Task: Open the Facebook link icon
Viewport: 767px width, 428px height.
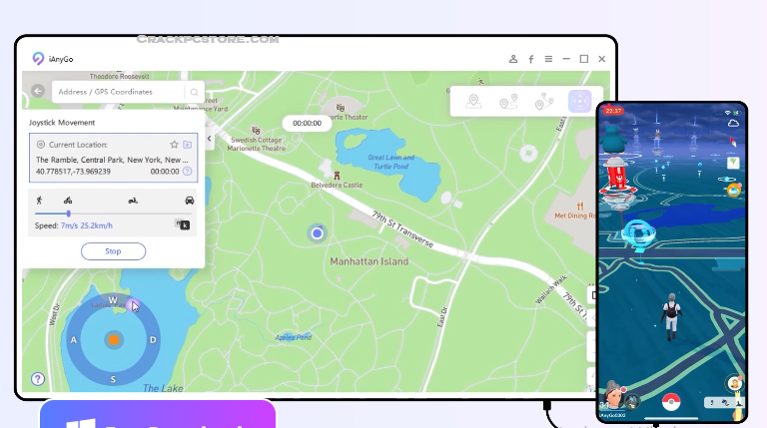Action: pos(530,59)
